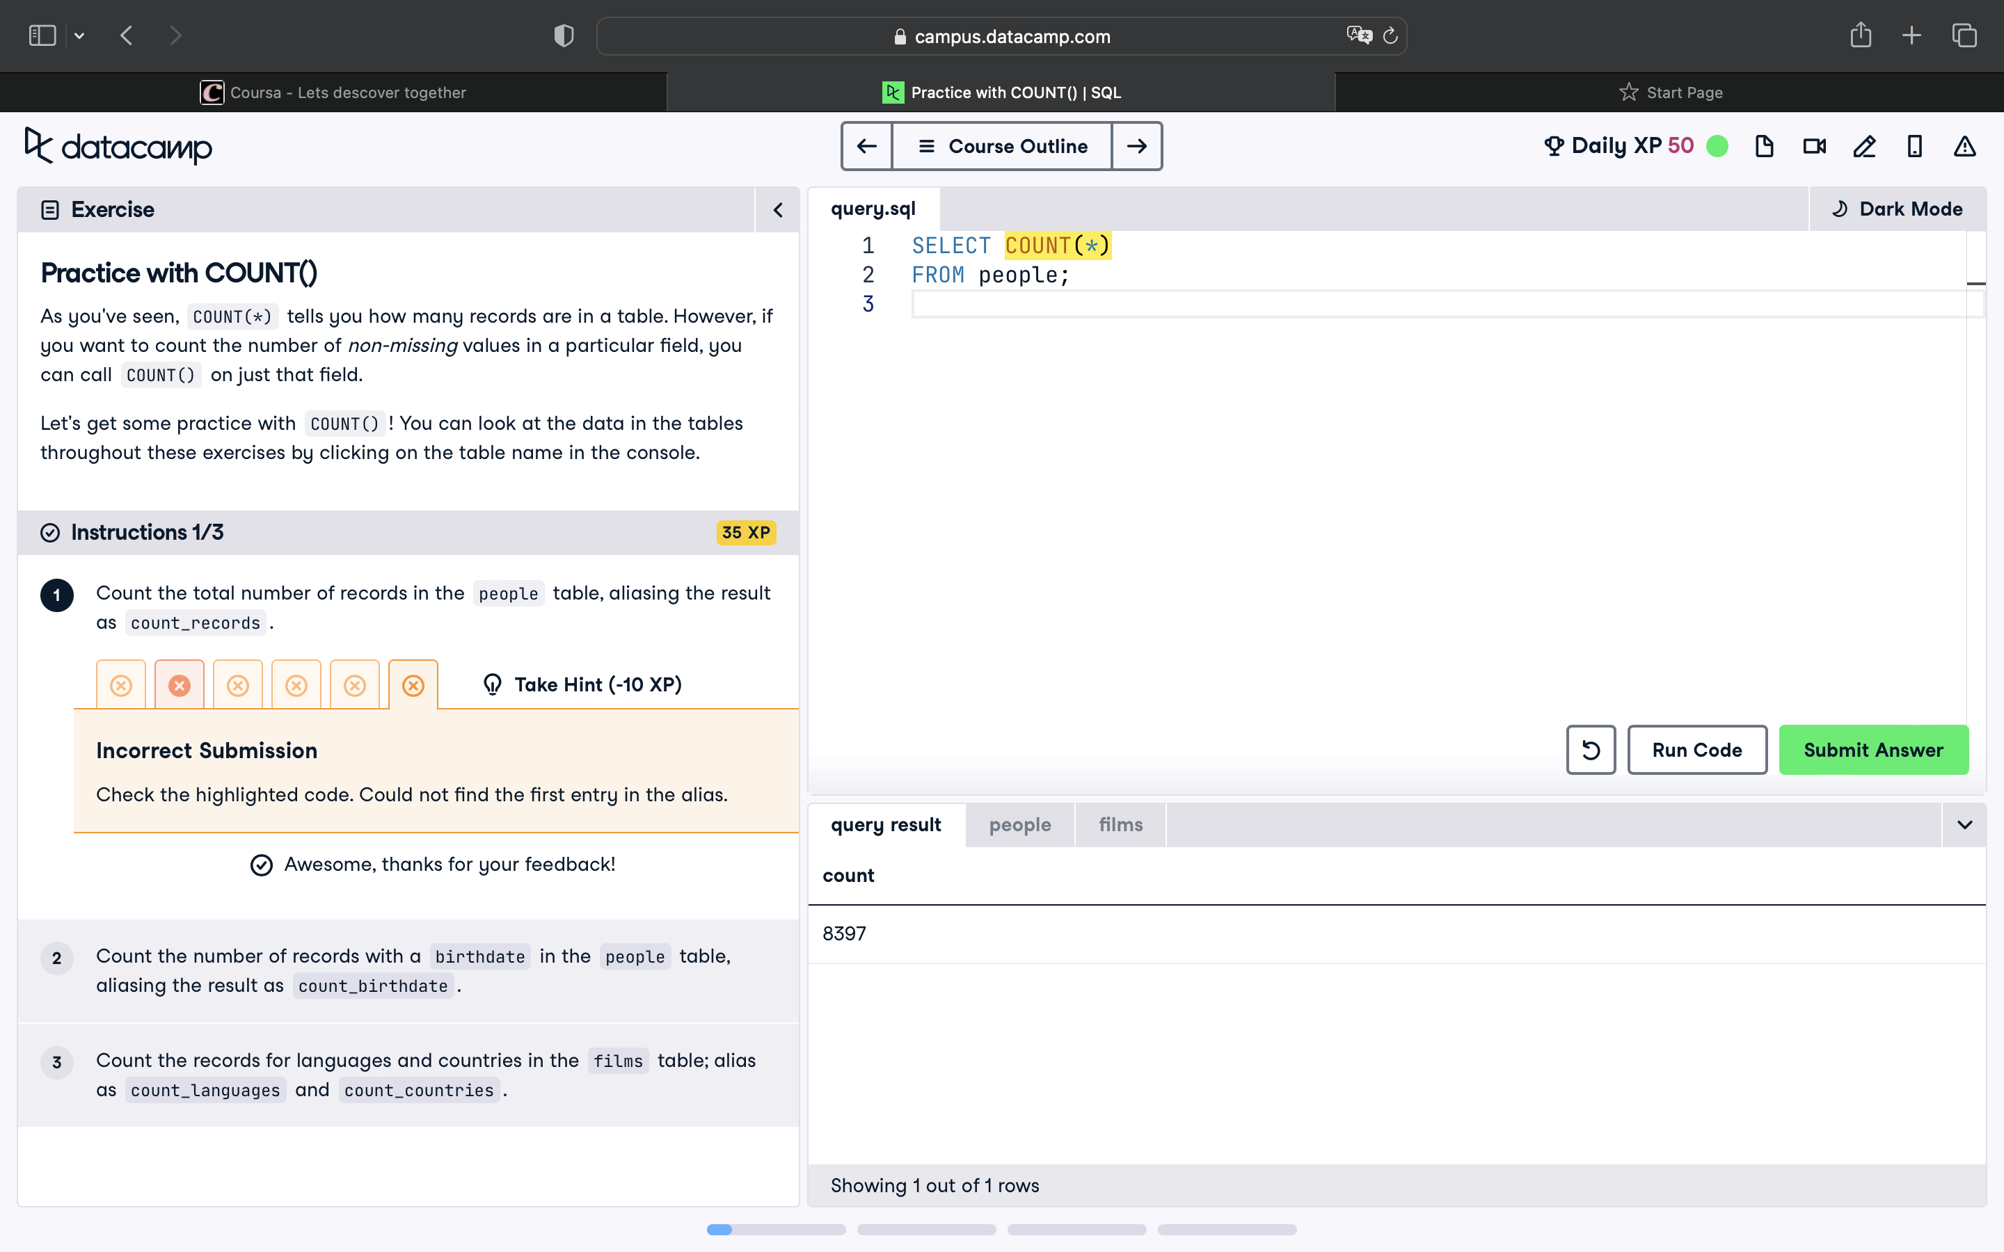Select the second failed submission marker
The image size is (2004, 1252).
179,686
